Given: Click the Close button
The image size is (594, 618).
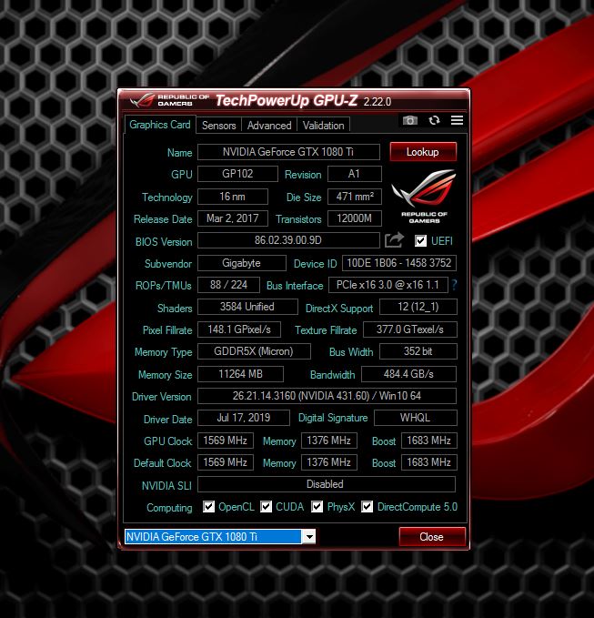Looking at the screenshot, I should click(x=432, y=537).
